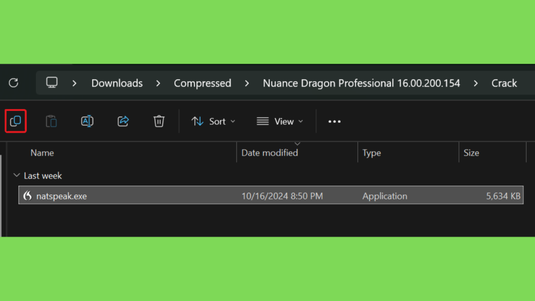Open the Date modified column dropdown chevron
The image size is (535, 301).
click(x=297, y=144)
